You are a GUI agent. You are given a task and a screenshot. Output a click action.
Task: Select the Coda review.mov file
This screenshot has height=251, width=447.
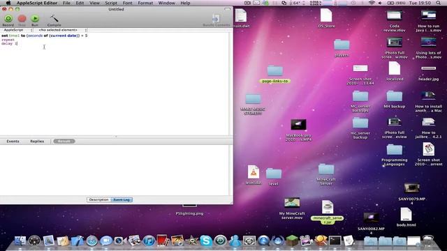coord(394,21)
